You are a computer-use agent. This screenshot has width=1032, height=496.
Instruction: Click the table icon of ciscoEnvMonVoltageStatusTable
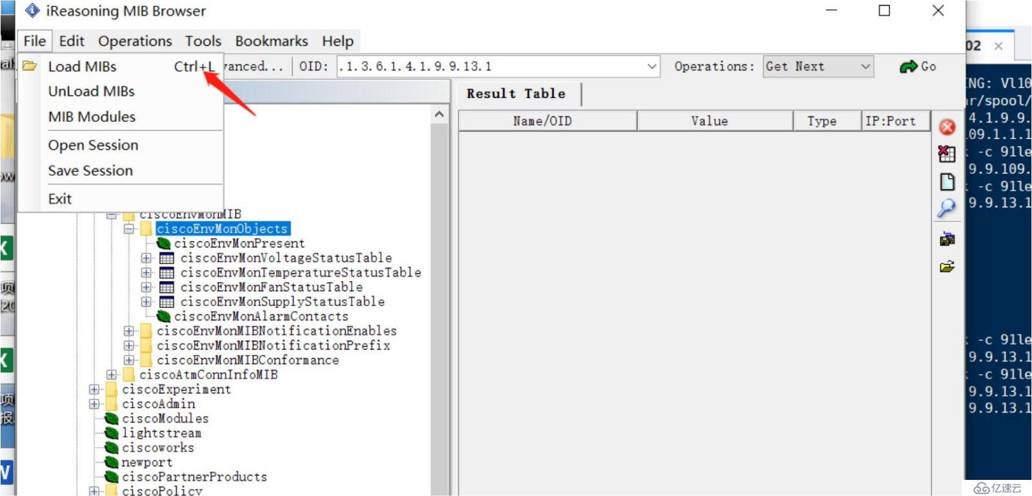coord(166,258)
